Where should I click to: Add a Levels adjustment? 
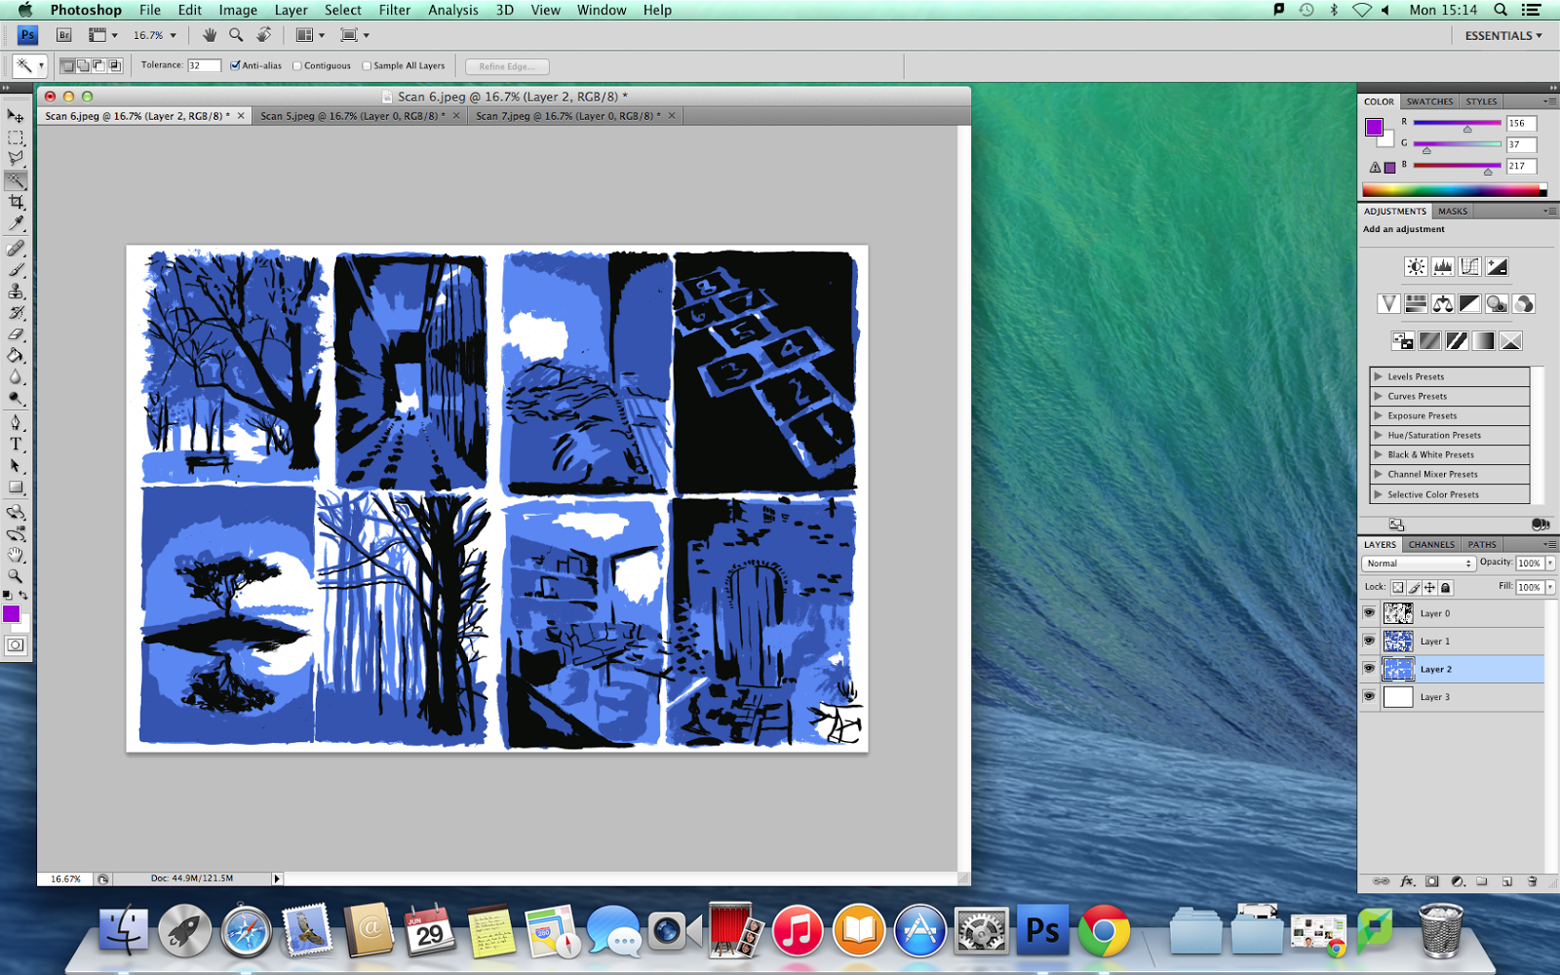(1443, 266)
